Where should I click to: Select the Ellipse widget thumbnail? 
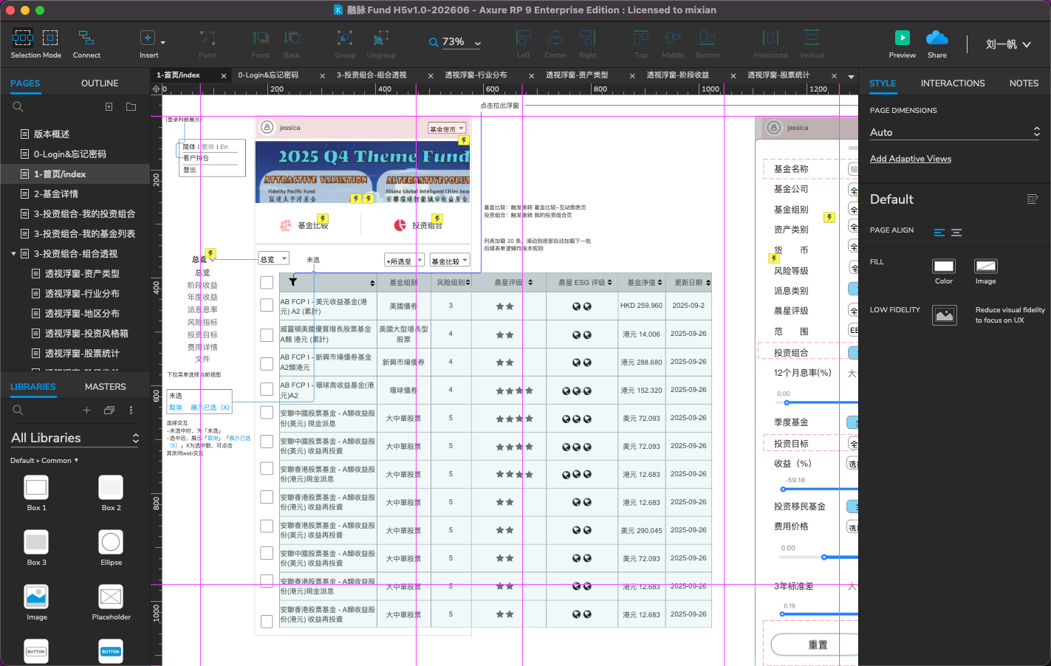click(111, 542)
